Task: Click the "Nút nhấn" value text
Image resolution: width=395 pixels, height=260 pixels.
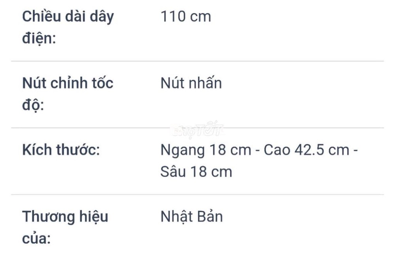Action: click(x=191, y=83)
